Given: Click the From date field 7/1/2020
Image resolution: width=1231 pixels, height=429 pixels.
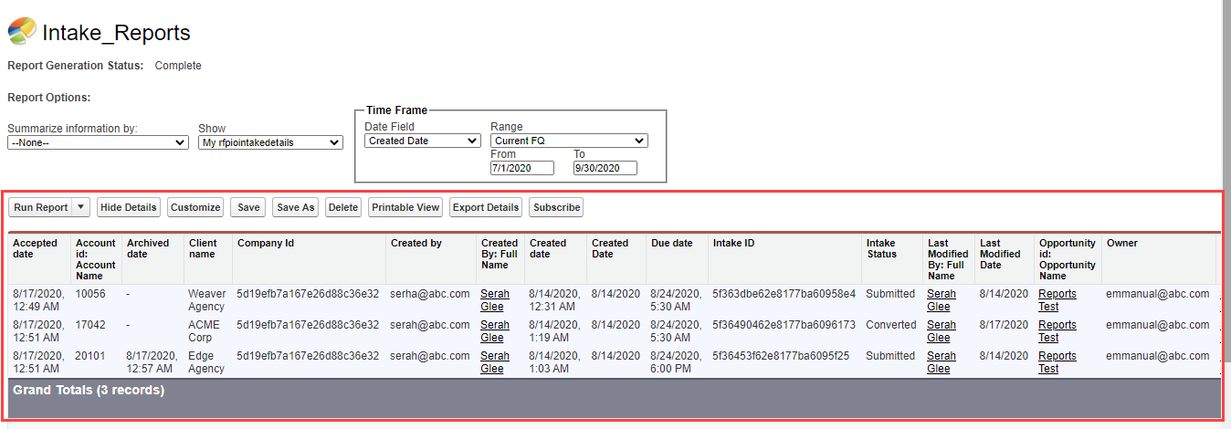Looking at the screenshot, I should coord(522,168).
